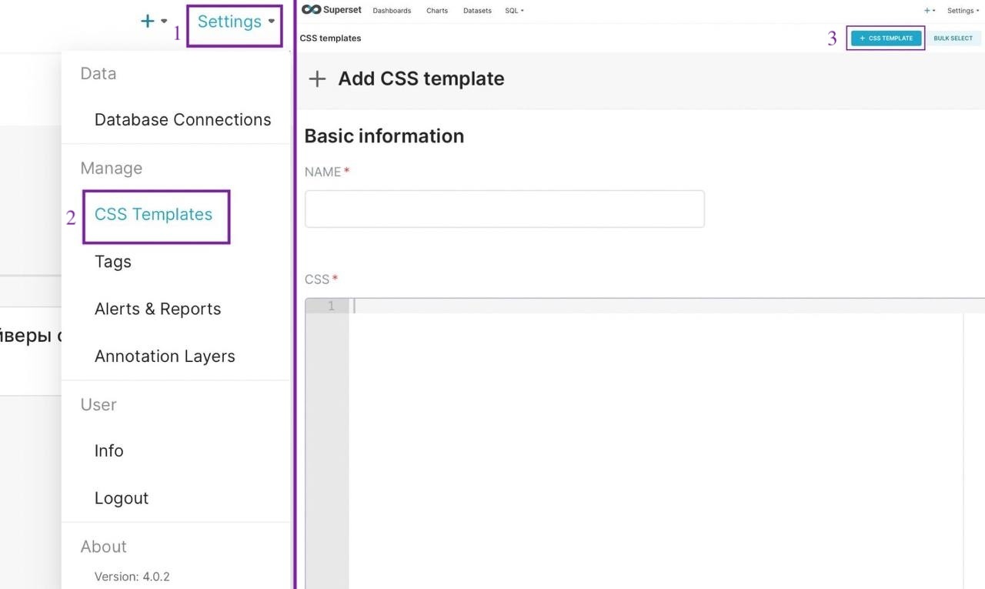Open the Datasets page
Image resolution: width=985 pixels, height=589 pixels.
477,11
